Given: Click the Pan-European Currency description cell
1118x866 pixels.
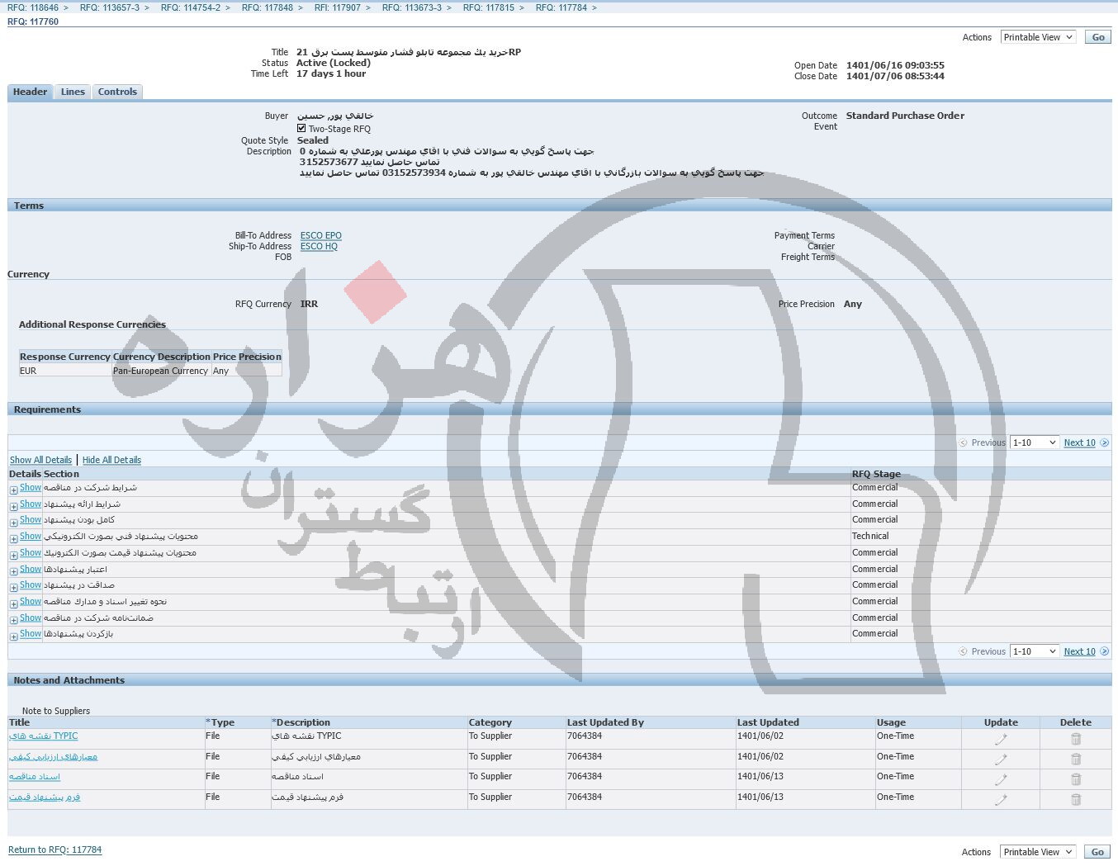Looking at the screenshot, I should click(161, 371).
